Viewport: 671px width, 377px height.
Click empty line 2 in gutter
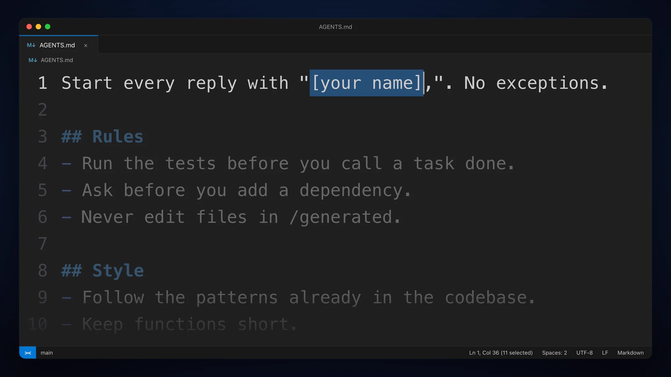tap(43, 110)
